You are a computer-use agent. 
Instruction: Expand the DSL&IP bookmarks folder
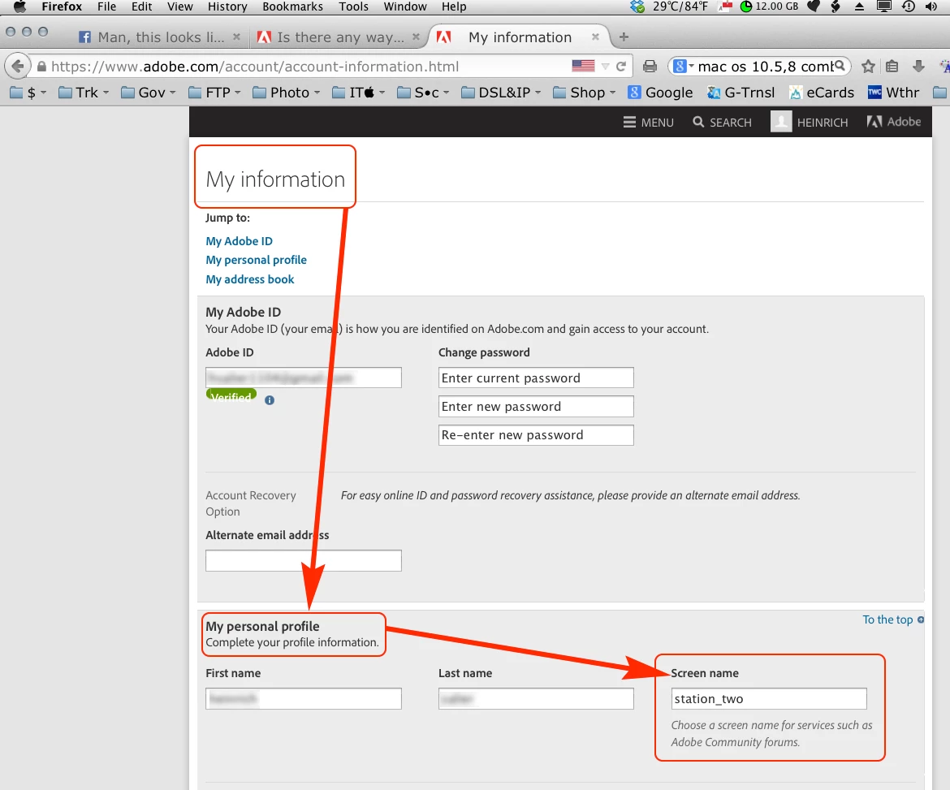501,92
